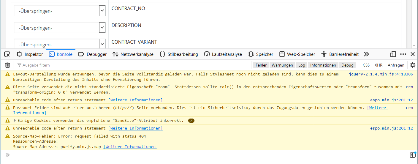The height and width of the screenshot is (164, 418).
Task: Open dropdown next to CONTRACT_NO
Action: (102, 11)
